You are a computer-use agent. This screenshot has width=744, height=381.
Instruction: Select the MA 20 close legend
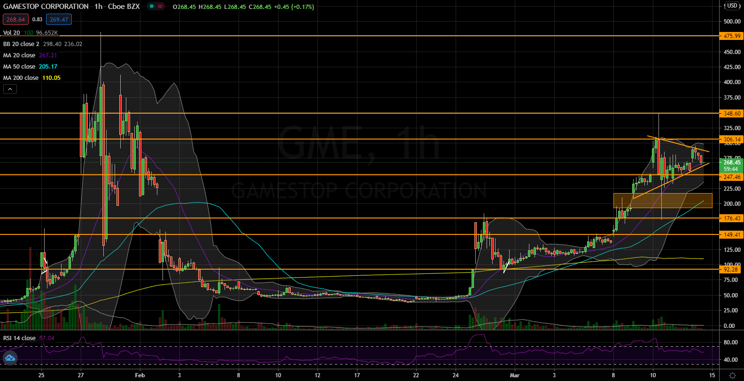coord(19,55)
